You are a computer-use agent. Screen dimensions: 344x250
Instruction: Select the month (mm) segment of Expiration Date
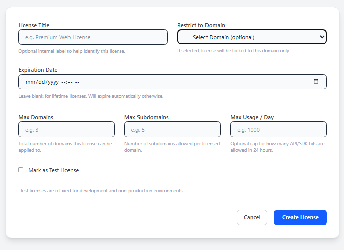point(30,82)
